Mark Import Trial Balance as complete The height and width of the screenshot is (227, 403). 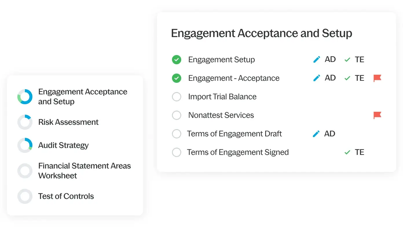177,97
